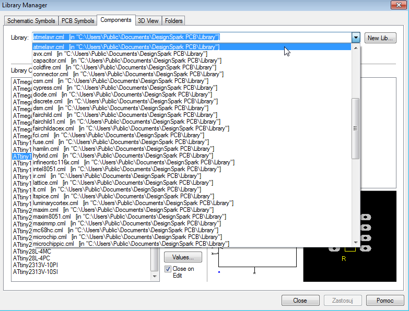Pick coldfire.cml from the list
This screenshot has width=409, height=311.
pos(192,67)
